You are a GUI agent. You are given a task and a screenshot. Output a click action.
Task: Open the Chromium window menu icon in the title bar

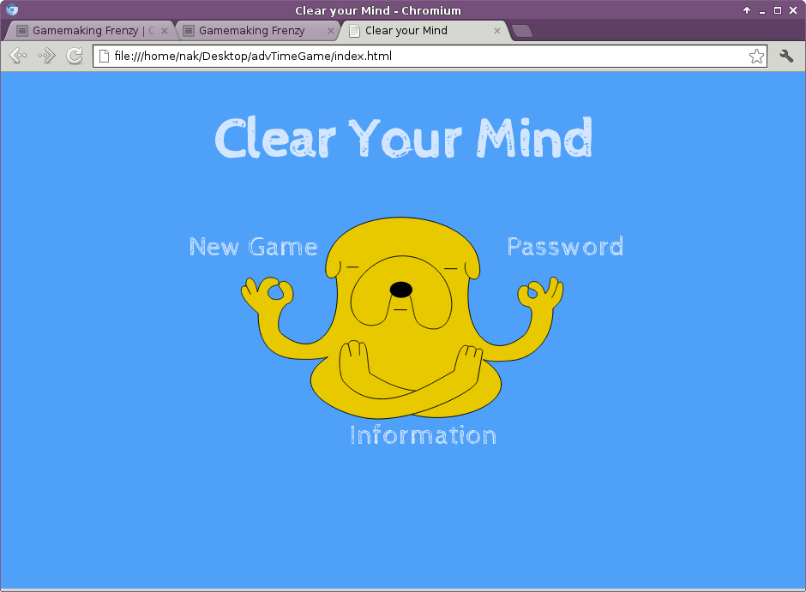(x=12, y=10)
